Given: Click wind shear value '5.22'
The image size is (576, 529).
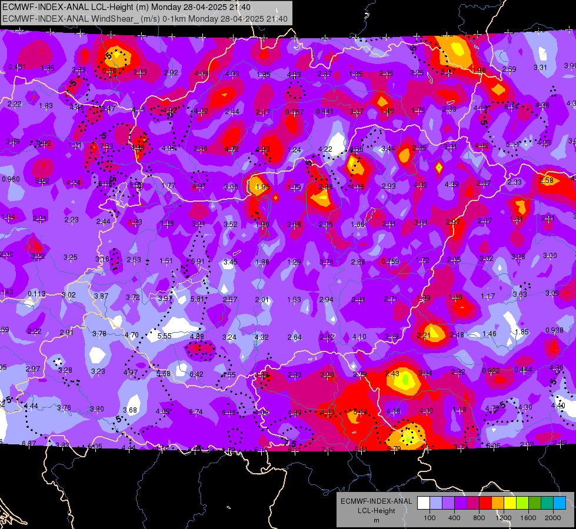Looking at the screenshot, I should coord(42,180).
